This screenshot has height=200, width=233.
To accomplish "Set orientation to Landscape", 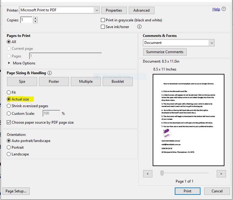I will point(9,154).
